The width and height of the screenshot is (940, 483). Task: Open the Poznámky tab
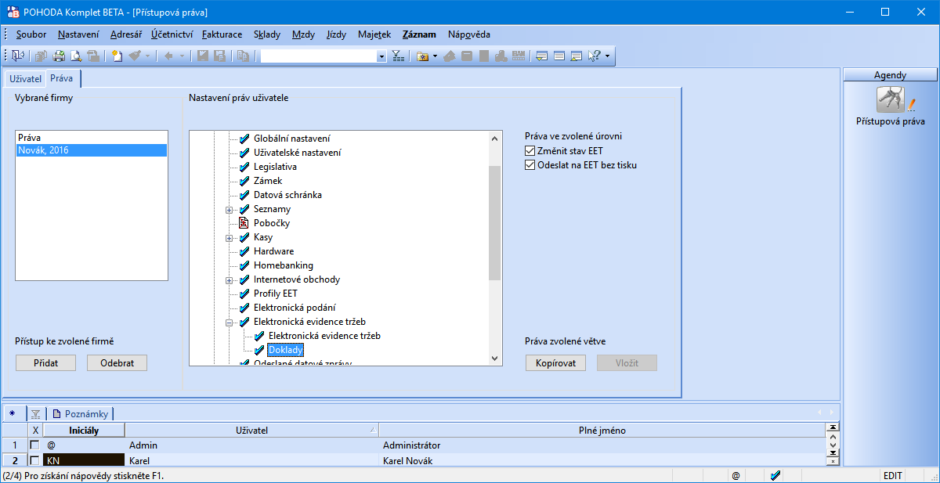[x=81, y=413]
